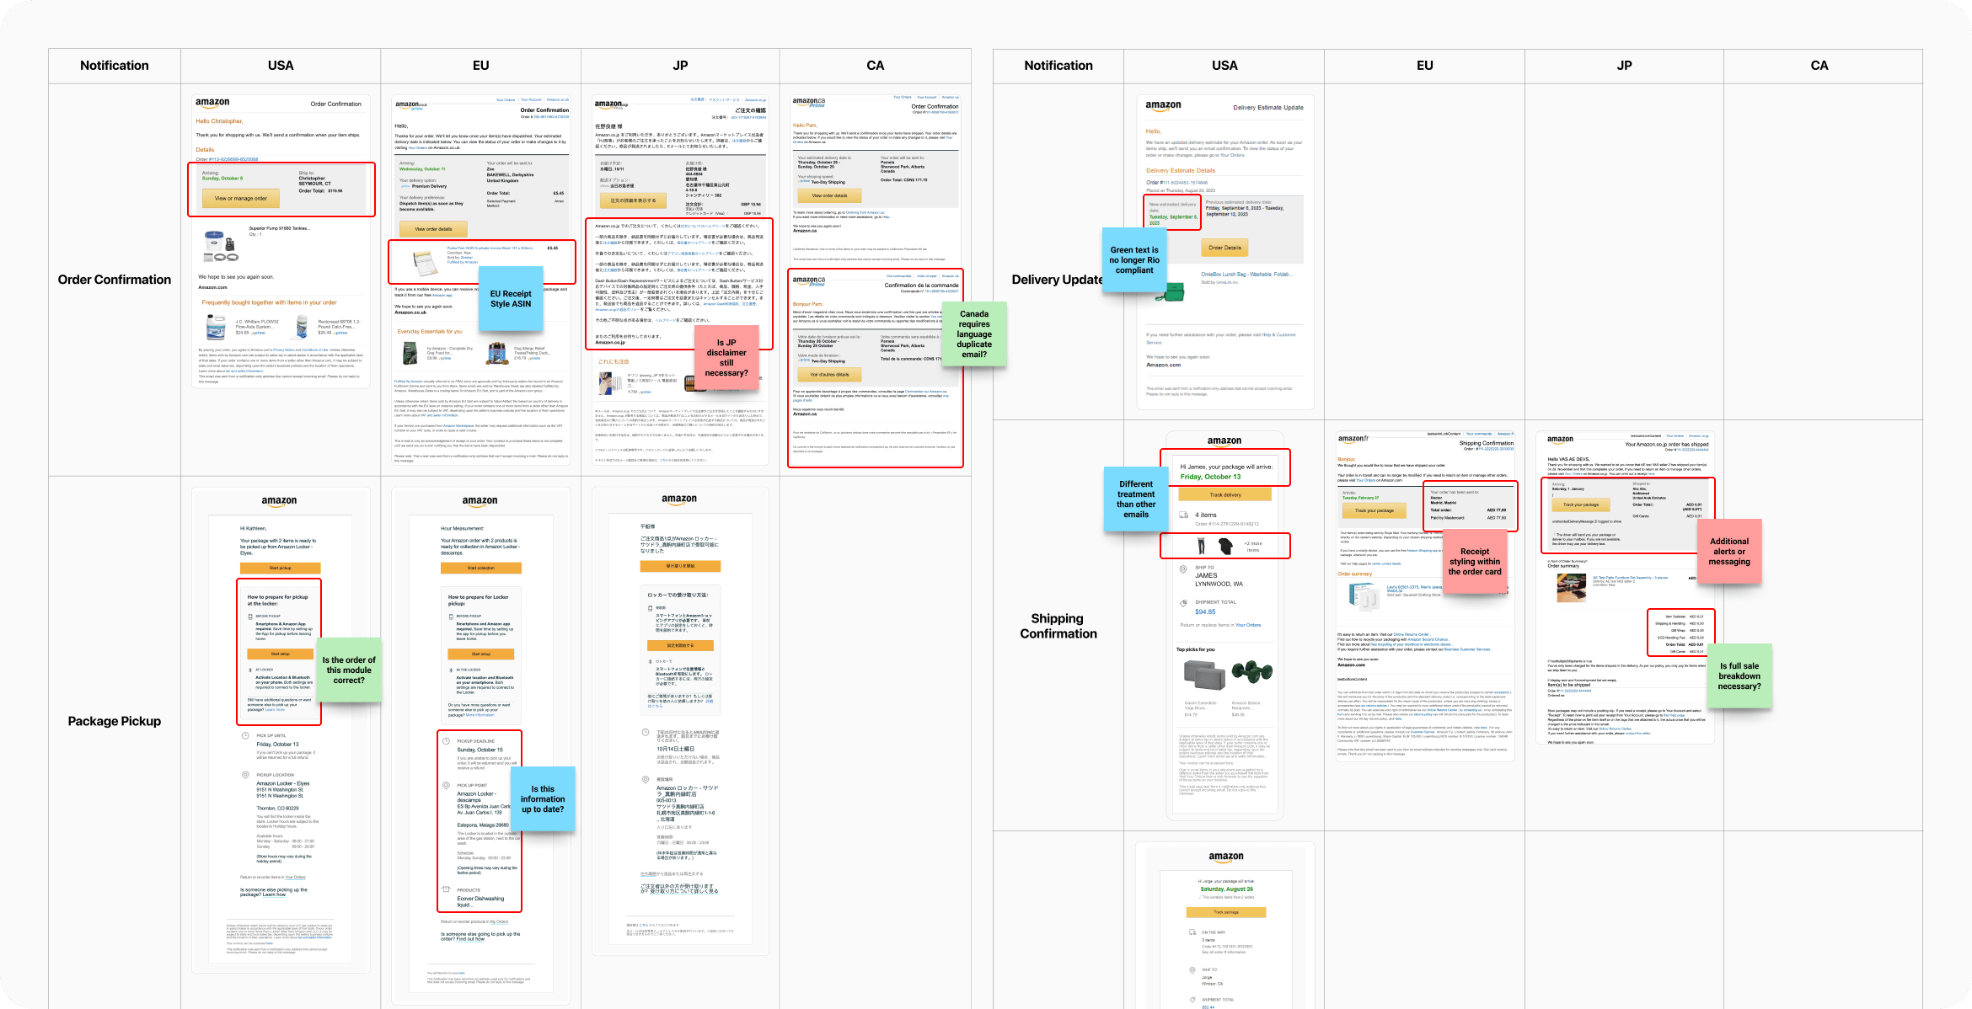The height and width of the screenshot is (1009, 1972).
Task: Select the Superior Pump product thumbnail
Action: pyautogui.click(x=220, y=245)
